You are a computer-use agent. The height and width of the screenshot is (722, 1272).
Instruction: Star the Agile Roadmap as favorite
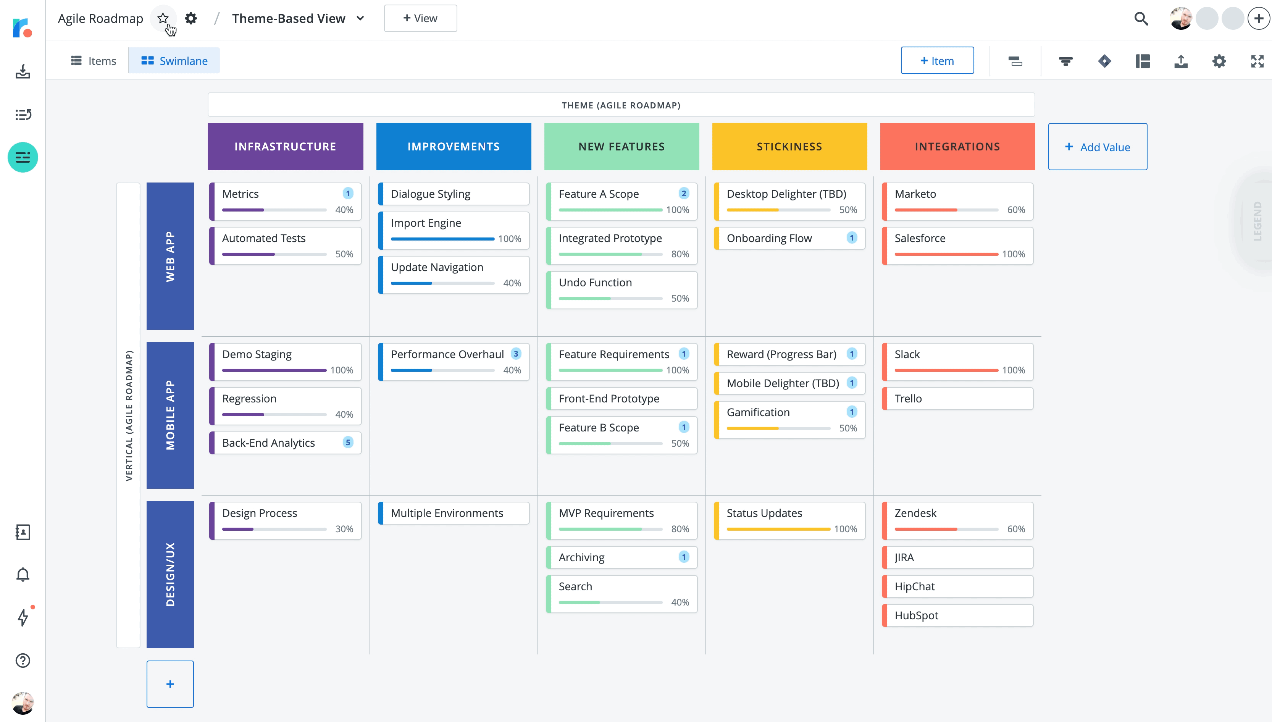coord(163,18)
